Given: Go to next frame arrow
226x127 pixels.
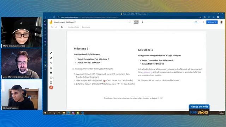Looking at the screenshot, I should (143, 22).
